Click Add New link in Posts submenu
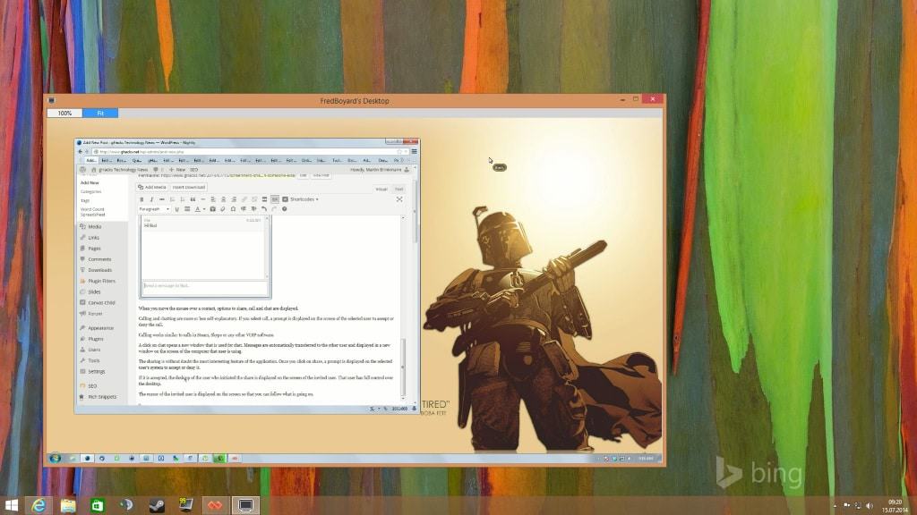Viewport: 917px width, 515px height. (90, 182)
